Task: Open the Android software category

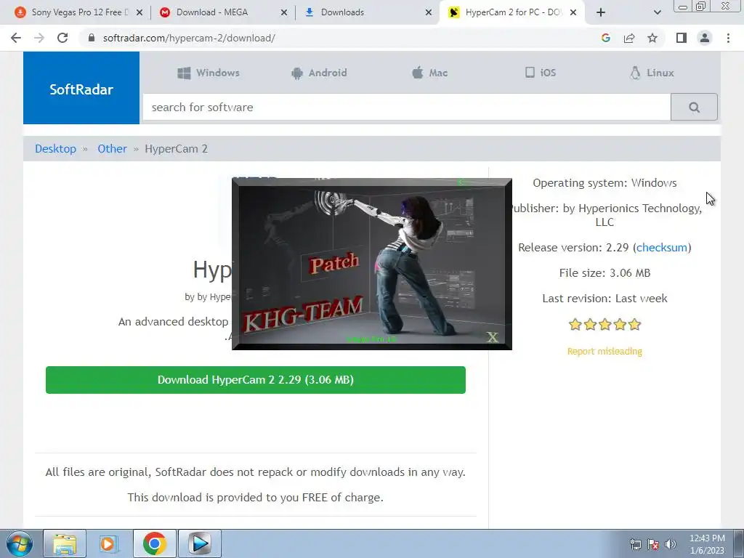Action: (319, 73)
